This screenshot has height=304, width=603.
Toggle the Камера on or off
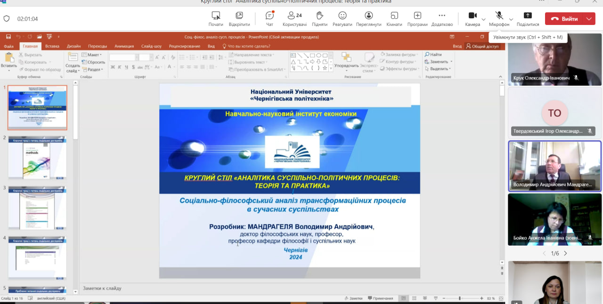coord(473,19)
